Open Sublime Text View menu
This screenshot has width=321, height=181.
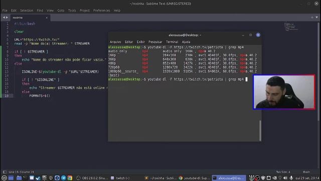click(50, 11)
